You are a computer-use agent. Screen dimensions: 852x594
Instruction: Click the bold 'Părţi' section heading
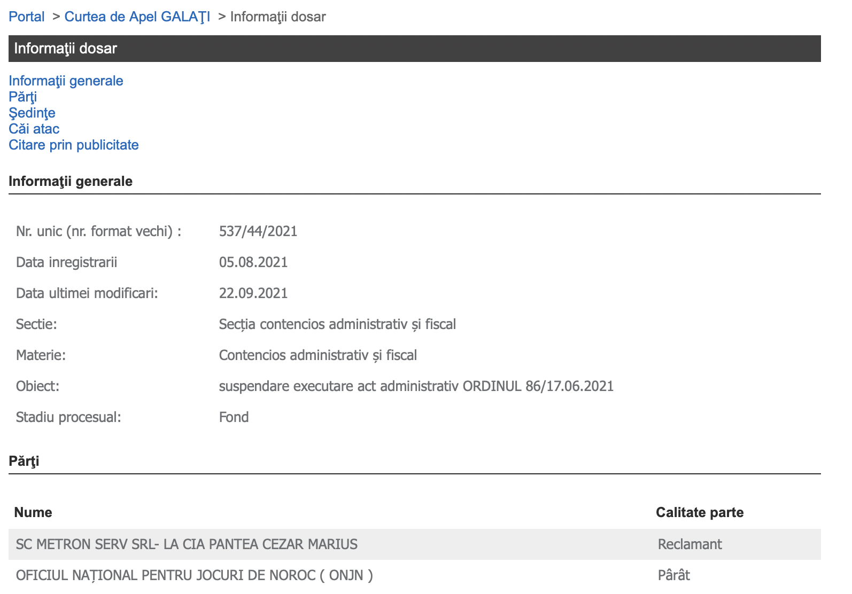pyautogui.click(x=24, y=461)
